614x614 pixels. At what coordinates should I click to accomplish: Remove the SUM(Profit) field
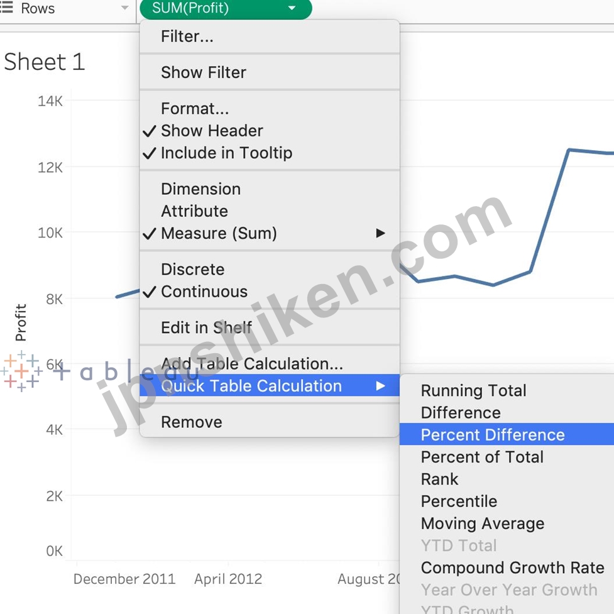coord(191,422)
